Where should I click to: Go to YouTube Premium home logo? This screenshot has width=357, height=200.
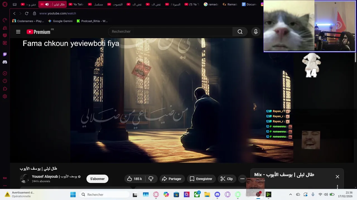[39, 32]
